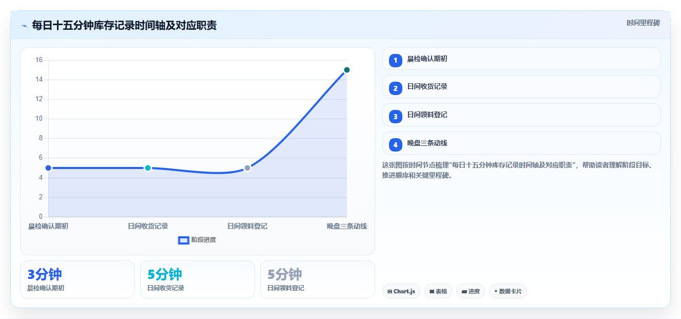Click the gray data point for 日间领料登记
The width and height of the screenshot is (681, 319).
tap(247, 168)
